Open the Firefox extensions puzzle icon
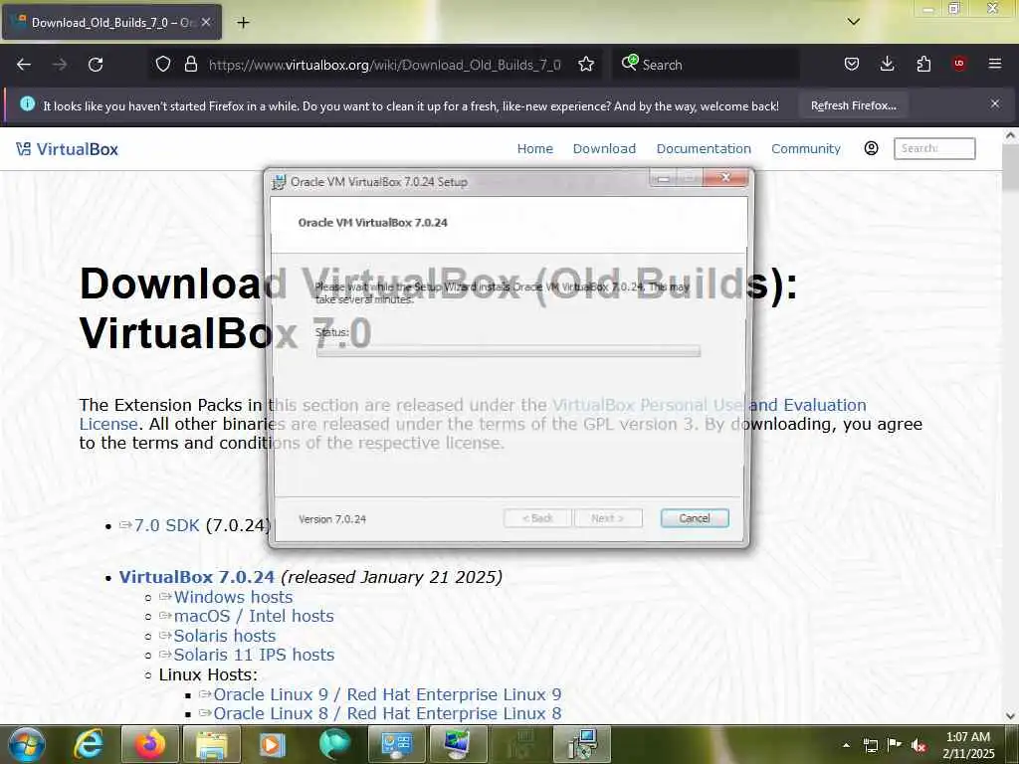This screenshot has width=1019, height=764. pyautogui.click(x=923, y=65)
